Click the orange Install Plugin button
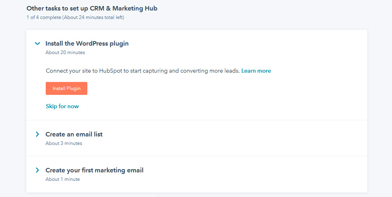This screenshot has height=197, width=392. coord(66,88)
